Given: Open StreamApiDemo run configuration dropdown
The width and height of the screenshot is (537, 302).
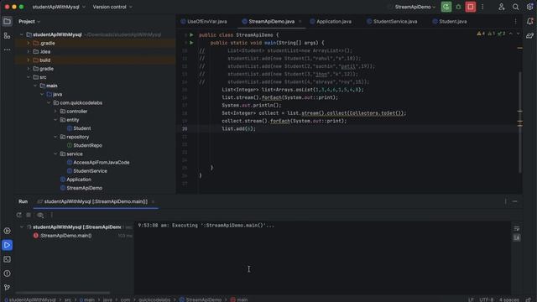Looking at the screenshot, I should pos(415,7).
